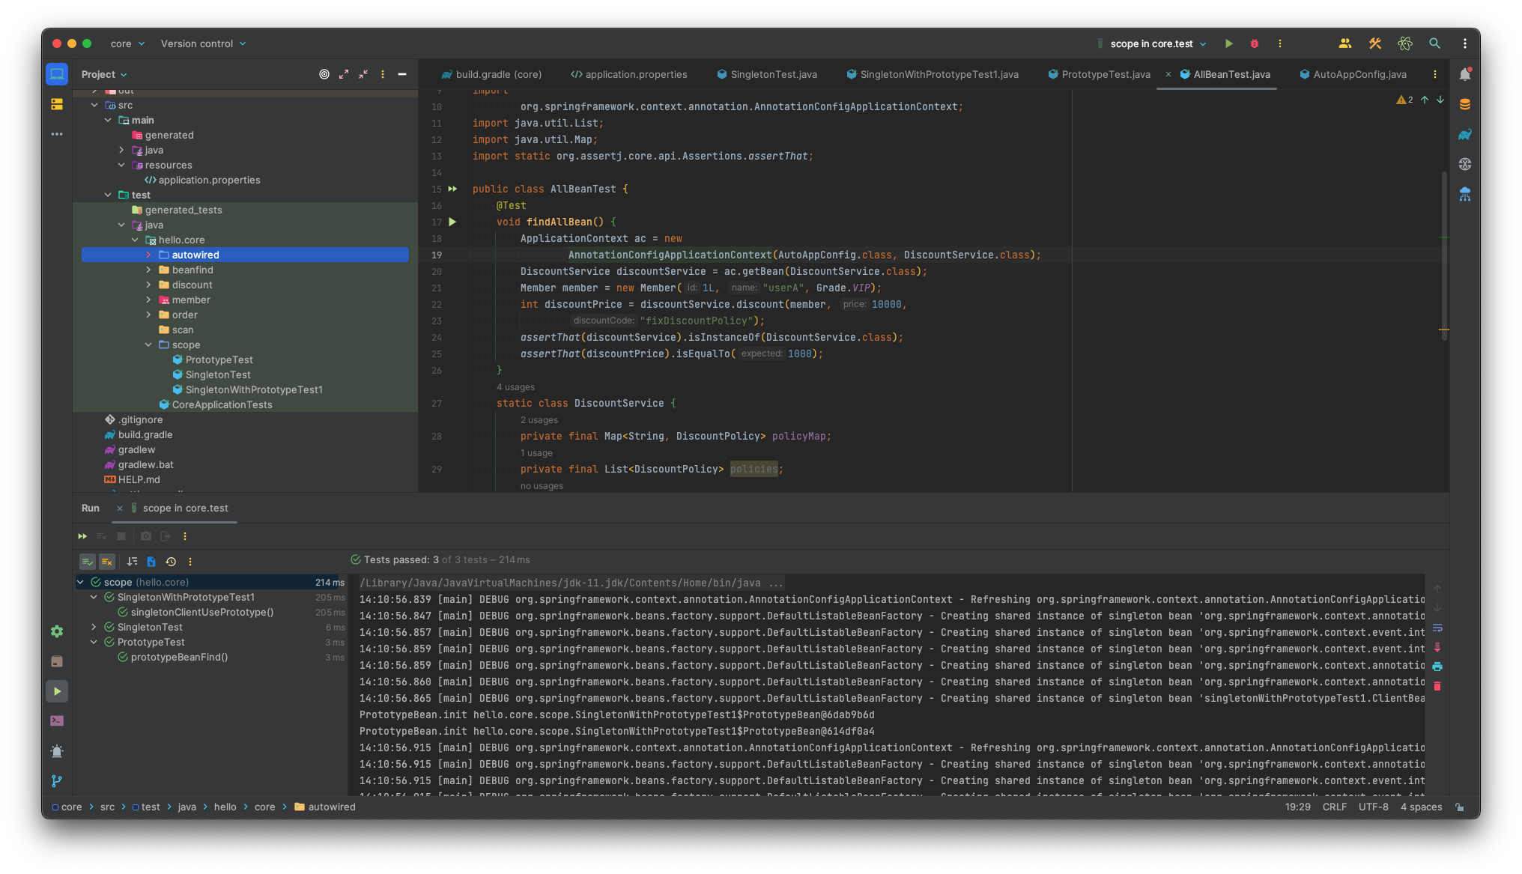Open the Commit tool window icon
Viewport: 1522px width, 874px height.
(57, 104)
